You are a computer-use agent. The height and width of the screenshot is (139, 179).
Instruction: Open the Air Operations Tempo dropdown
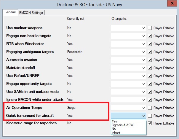128,108
